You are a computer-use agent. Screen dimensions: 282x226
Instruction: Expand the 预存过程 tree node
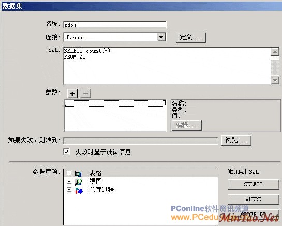click(69, 189)
